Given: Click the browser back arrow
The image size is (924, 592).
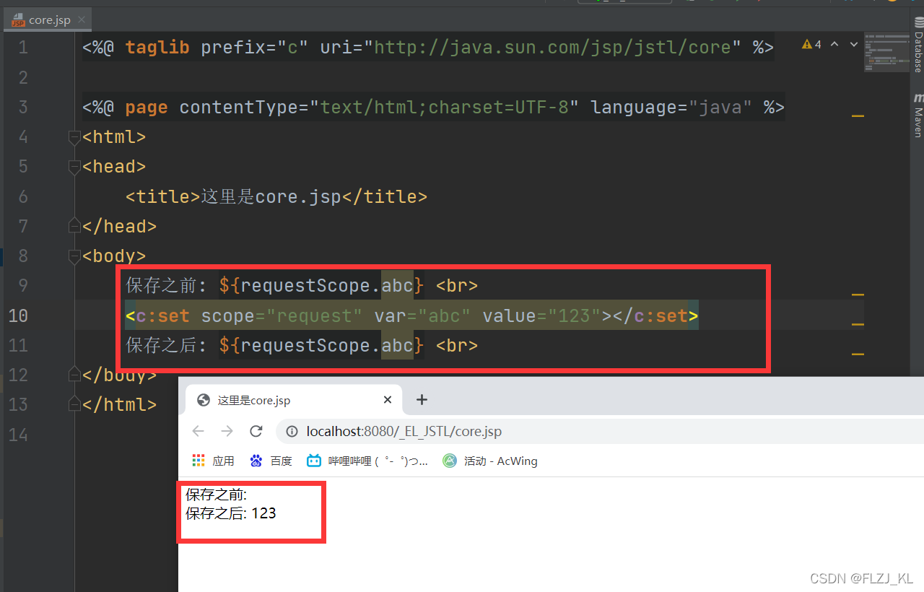Looking at the screenshot, I should click(x=199, y=432).
